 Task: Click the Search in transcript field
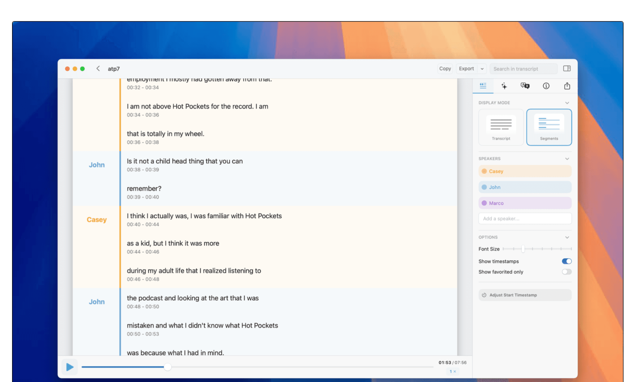click(523, 68)
